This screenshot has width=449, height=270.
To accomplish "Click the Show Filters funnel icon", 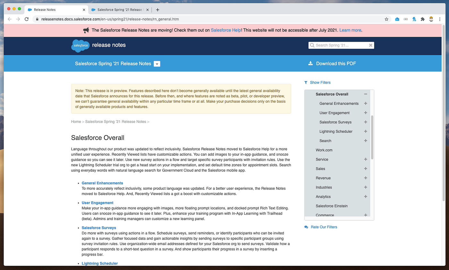I will click(x=306, y=83).
